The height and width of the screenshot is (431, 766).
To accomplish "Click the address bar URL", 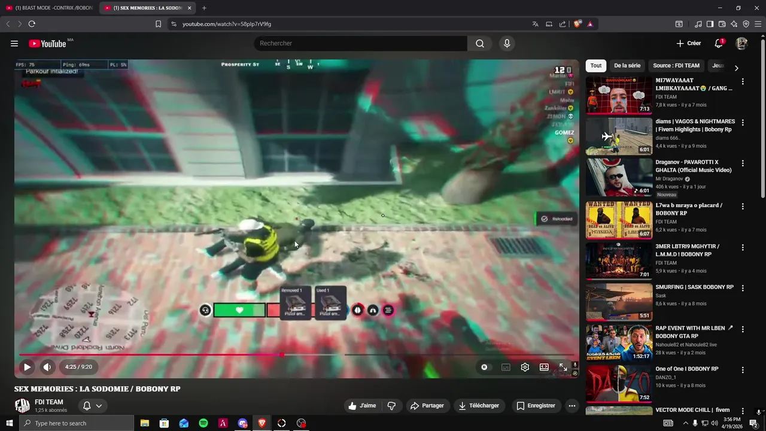I will pos(227,24).
